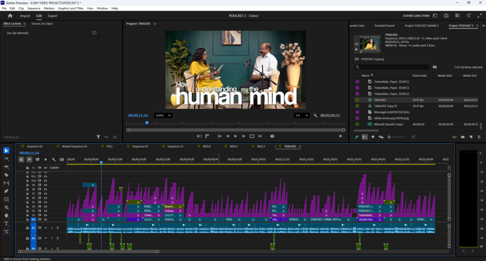Expand video usage dropdown arrow
The height and width of the screenshot is (261, 486).
pyautogui.click(x=423, y=38)
